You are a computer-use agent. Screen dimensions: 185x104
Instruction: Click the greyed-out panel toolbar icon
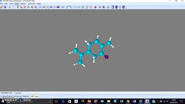120,7
